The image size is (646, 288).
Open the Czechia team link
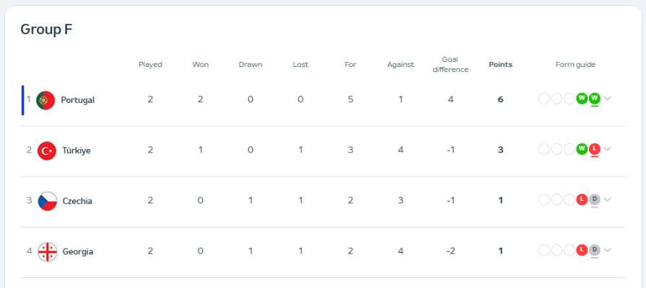coord(77,202)
